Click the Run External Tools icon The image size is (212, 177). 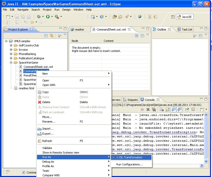click(57, 17)
